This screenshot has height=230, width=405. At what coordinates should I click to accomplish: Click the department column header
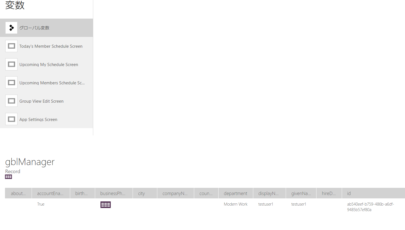[x=236, y=193]
